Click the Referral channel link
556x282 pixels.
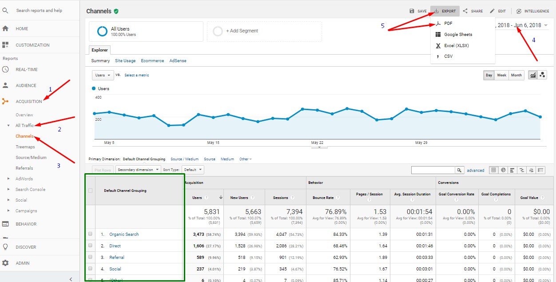117,257
